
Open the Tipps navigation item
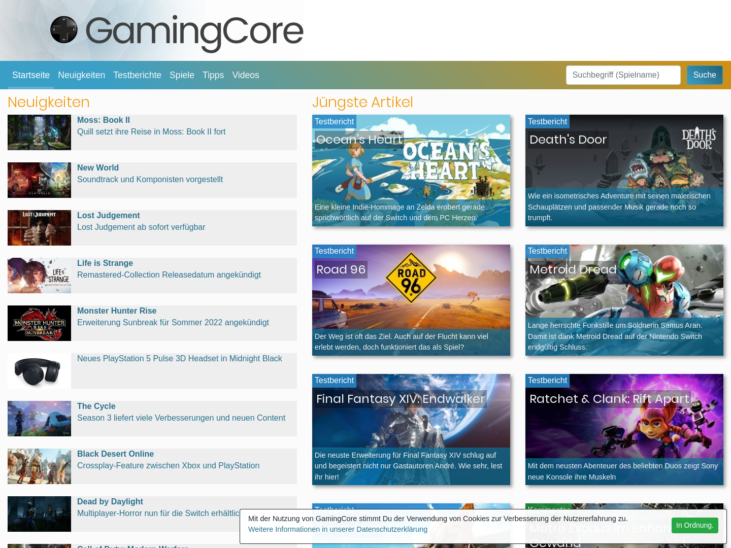213,75
